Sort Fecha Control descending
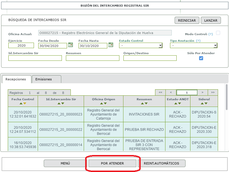This screenshot has height=172, width=229. click(25, 103)
